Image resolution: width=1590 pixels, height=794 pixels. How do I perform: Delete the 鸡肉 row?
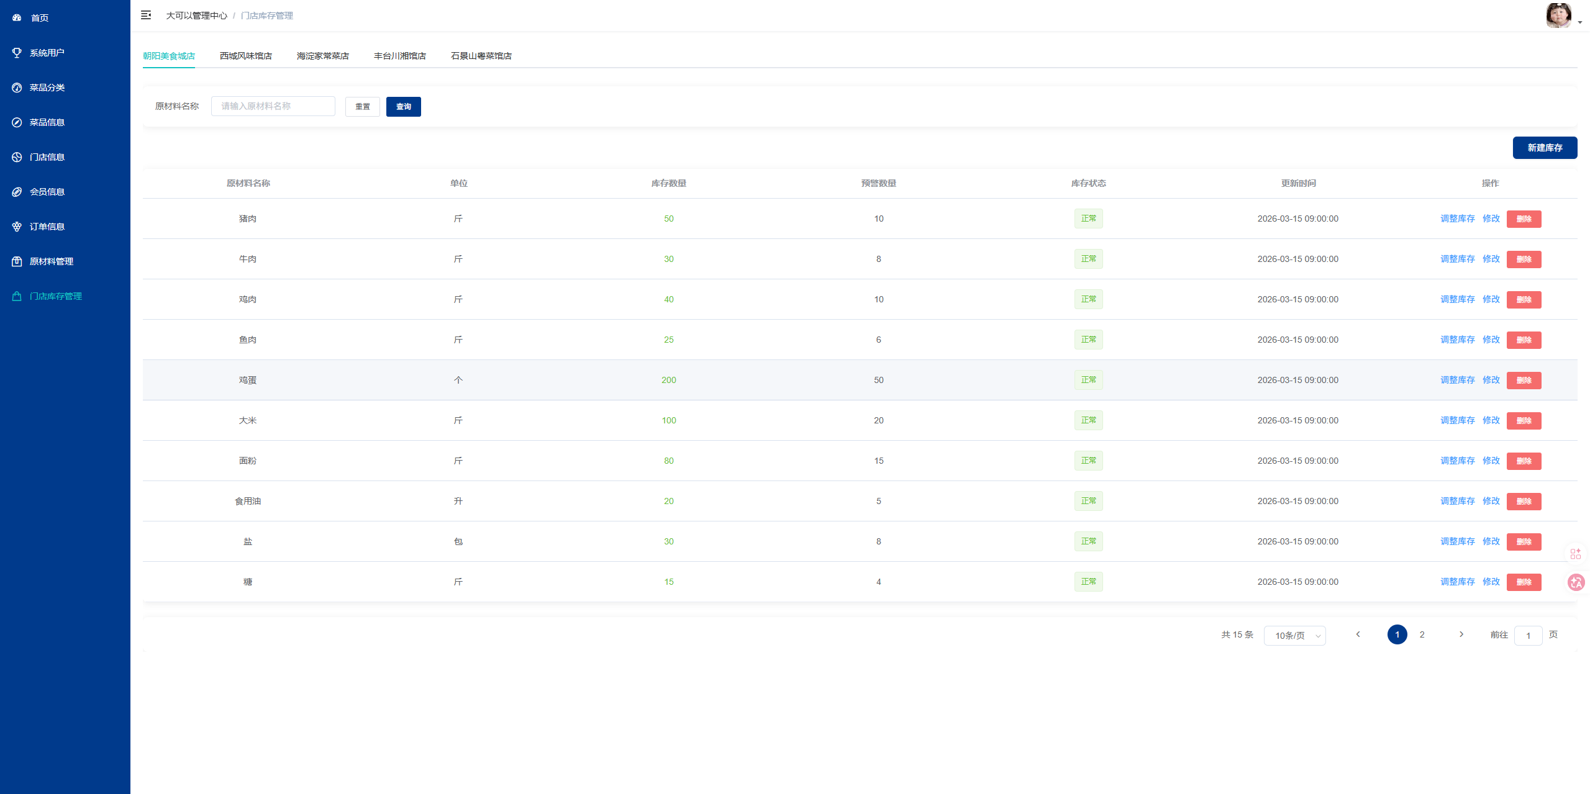tap(1524, 300)
